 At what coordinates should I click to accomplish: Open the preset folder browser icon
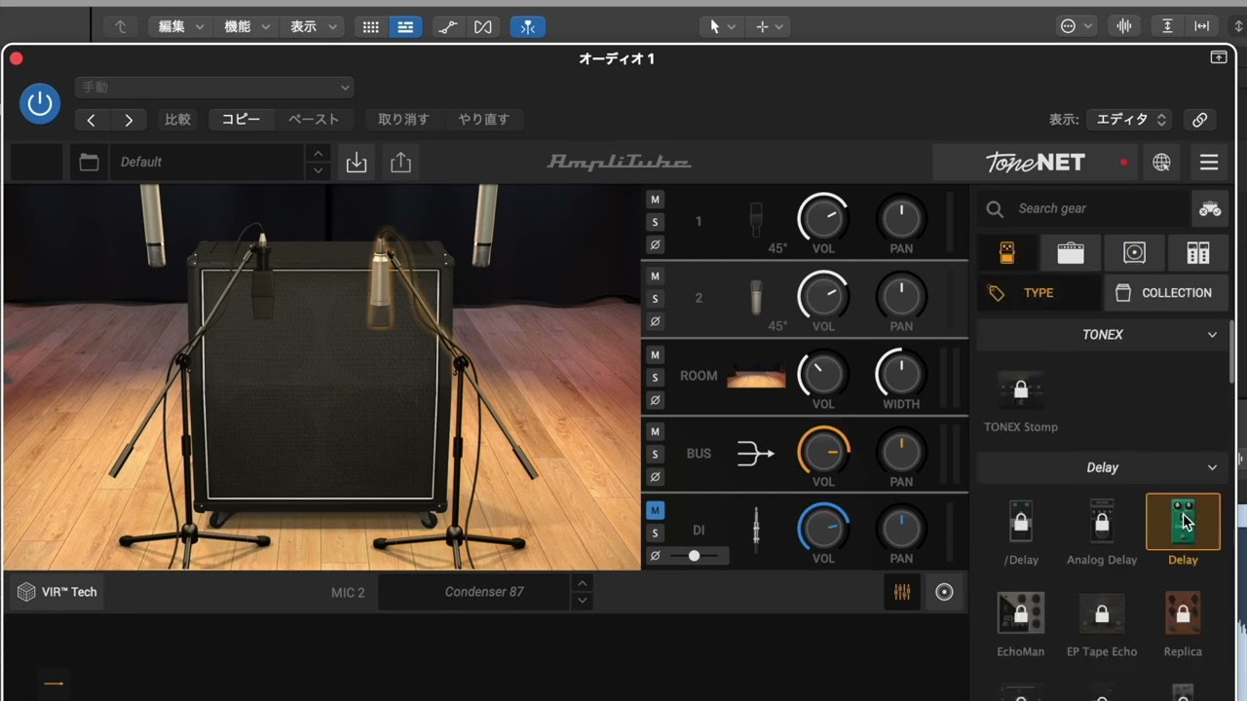tap(89, 162)
